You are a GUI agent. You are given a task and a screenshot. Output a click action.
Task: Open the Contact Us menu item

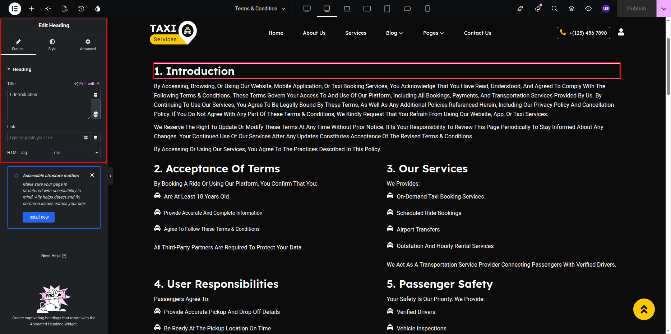tap(478, 33)
